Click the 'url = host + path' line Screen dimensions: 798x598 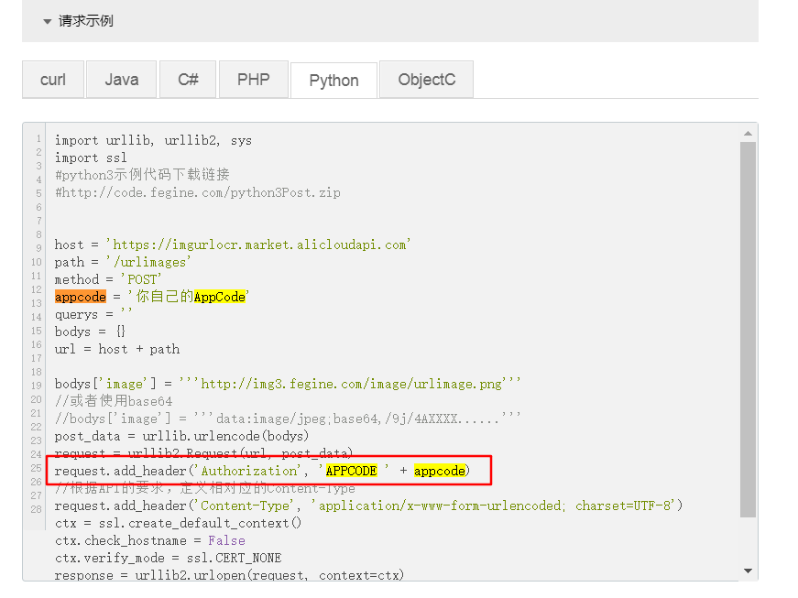click(x=117, y=349)
